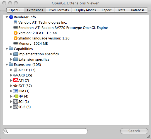The image size is (151, 139).
Task: Click the teapot EXT icon
Action: coord(16,86)
